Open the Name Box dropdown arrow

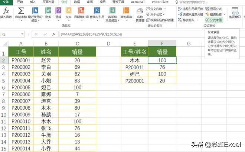pyautogui.click(x=22, y=34)
